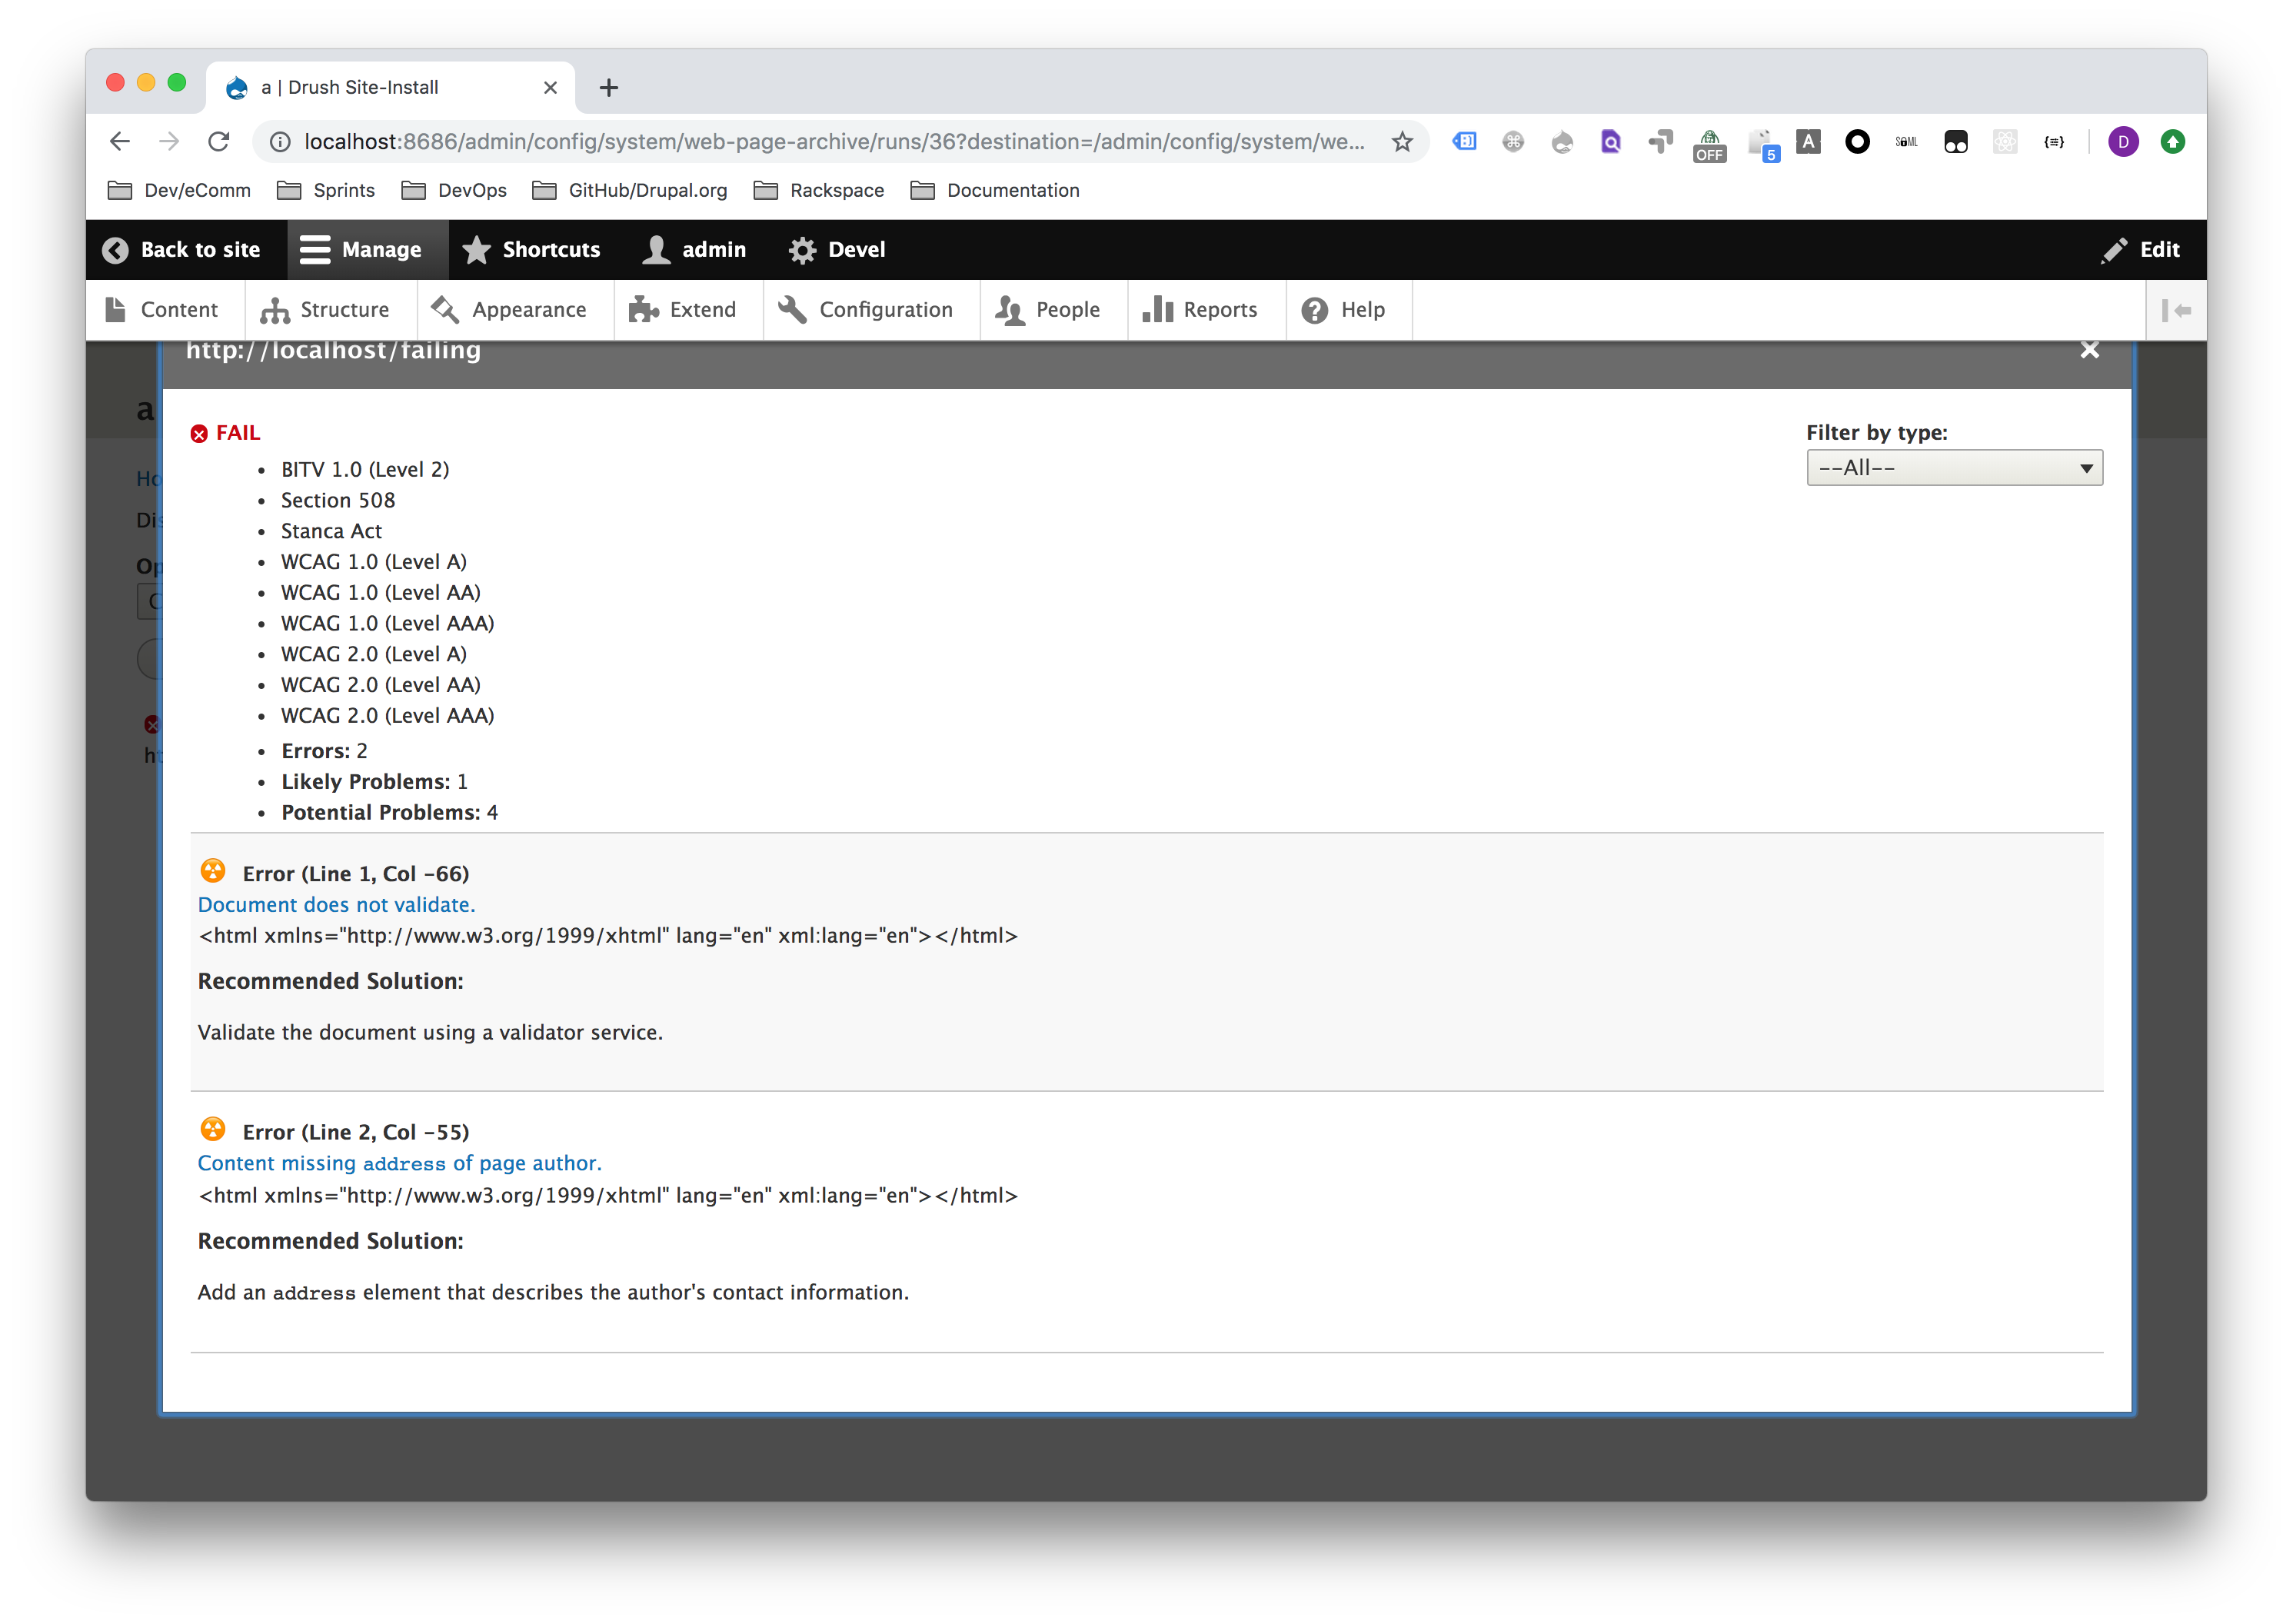Click 'Content missing address of page author' link
This screenshot has height=1624, width=2293.
click(400, 1163)
